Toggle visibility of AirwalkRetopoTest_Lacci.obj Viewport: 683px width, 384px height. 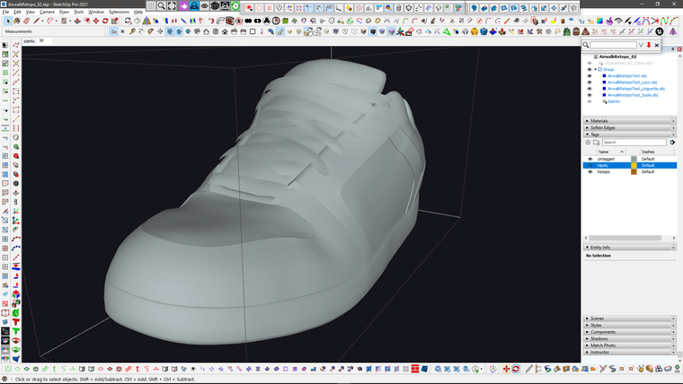coord(590,83)
